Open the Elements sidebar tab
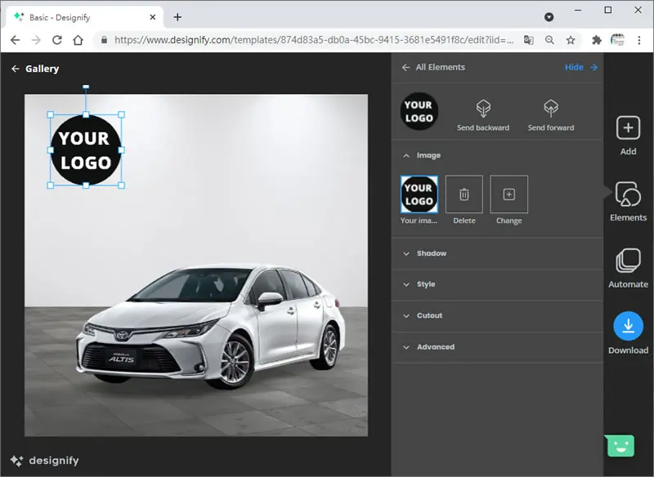The image size is (654, 477). 628,202
